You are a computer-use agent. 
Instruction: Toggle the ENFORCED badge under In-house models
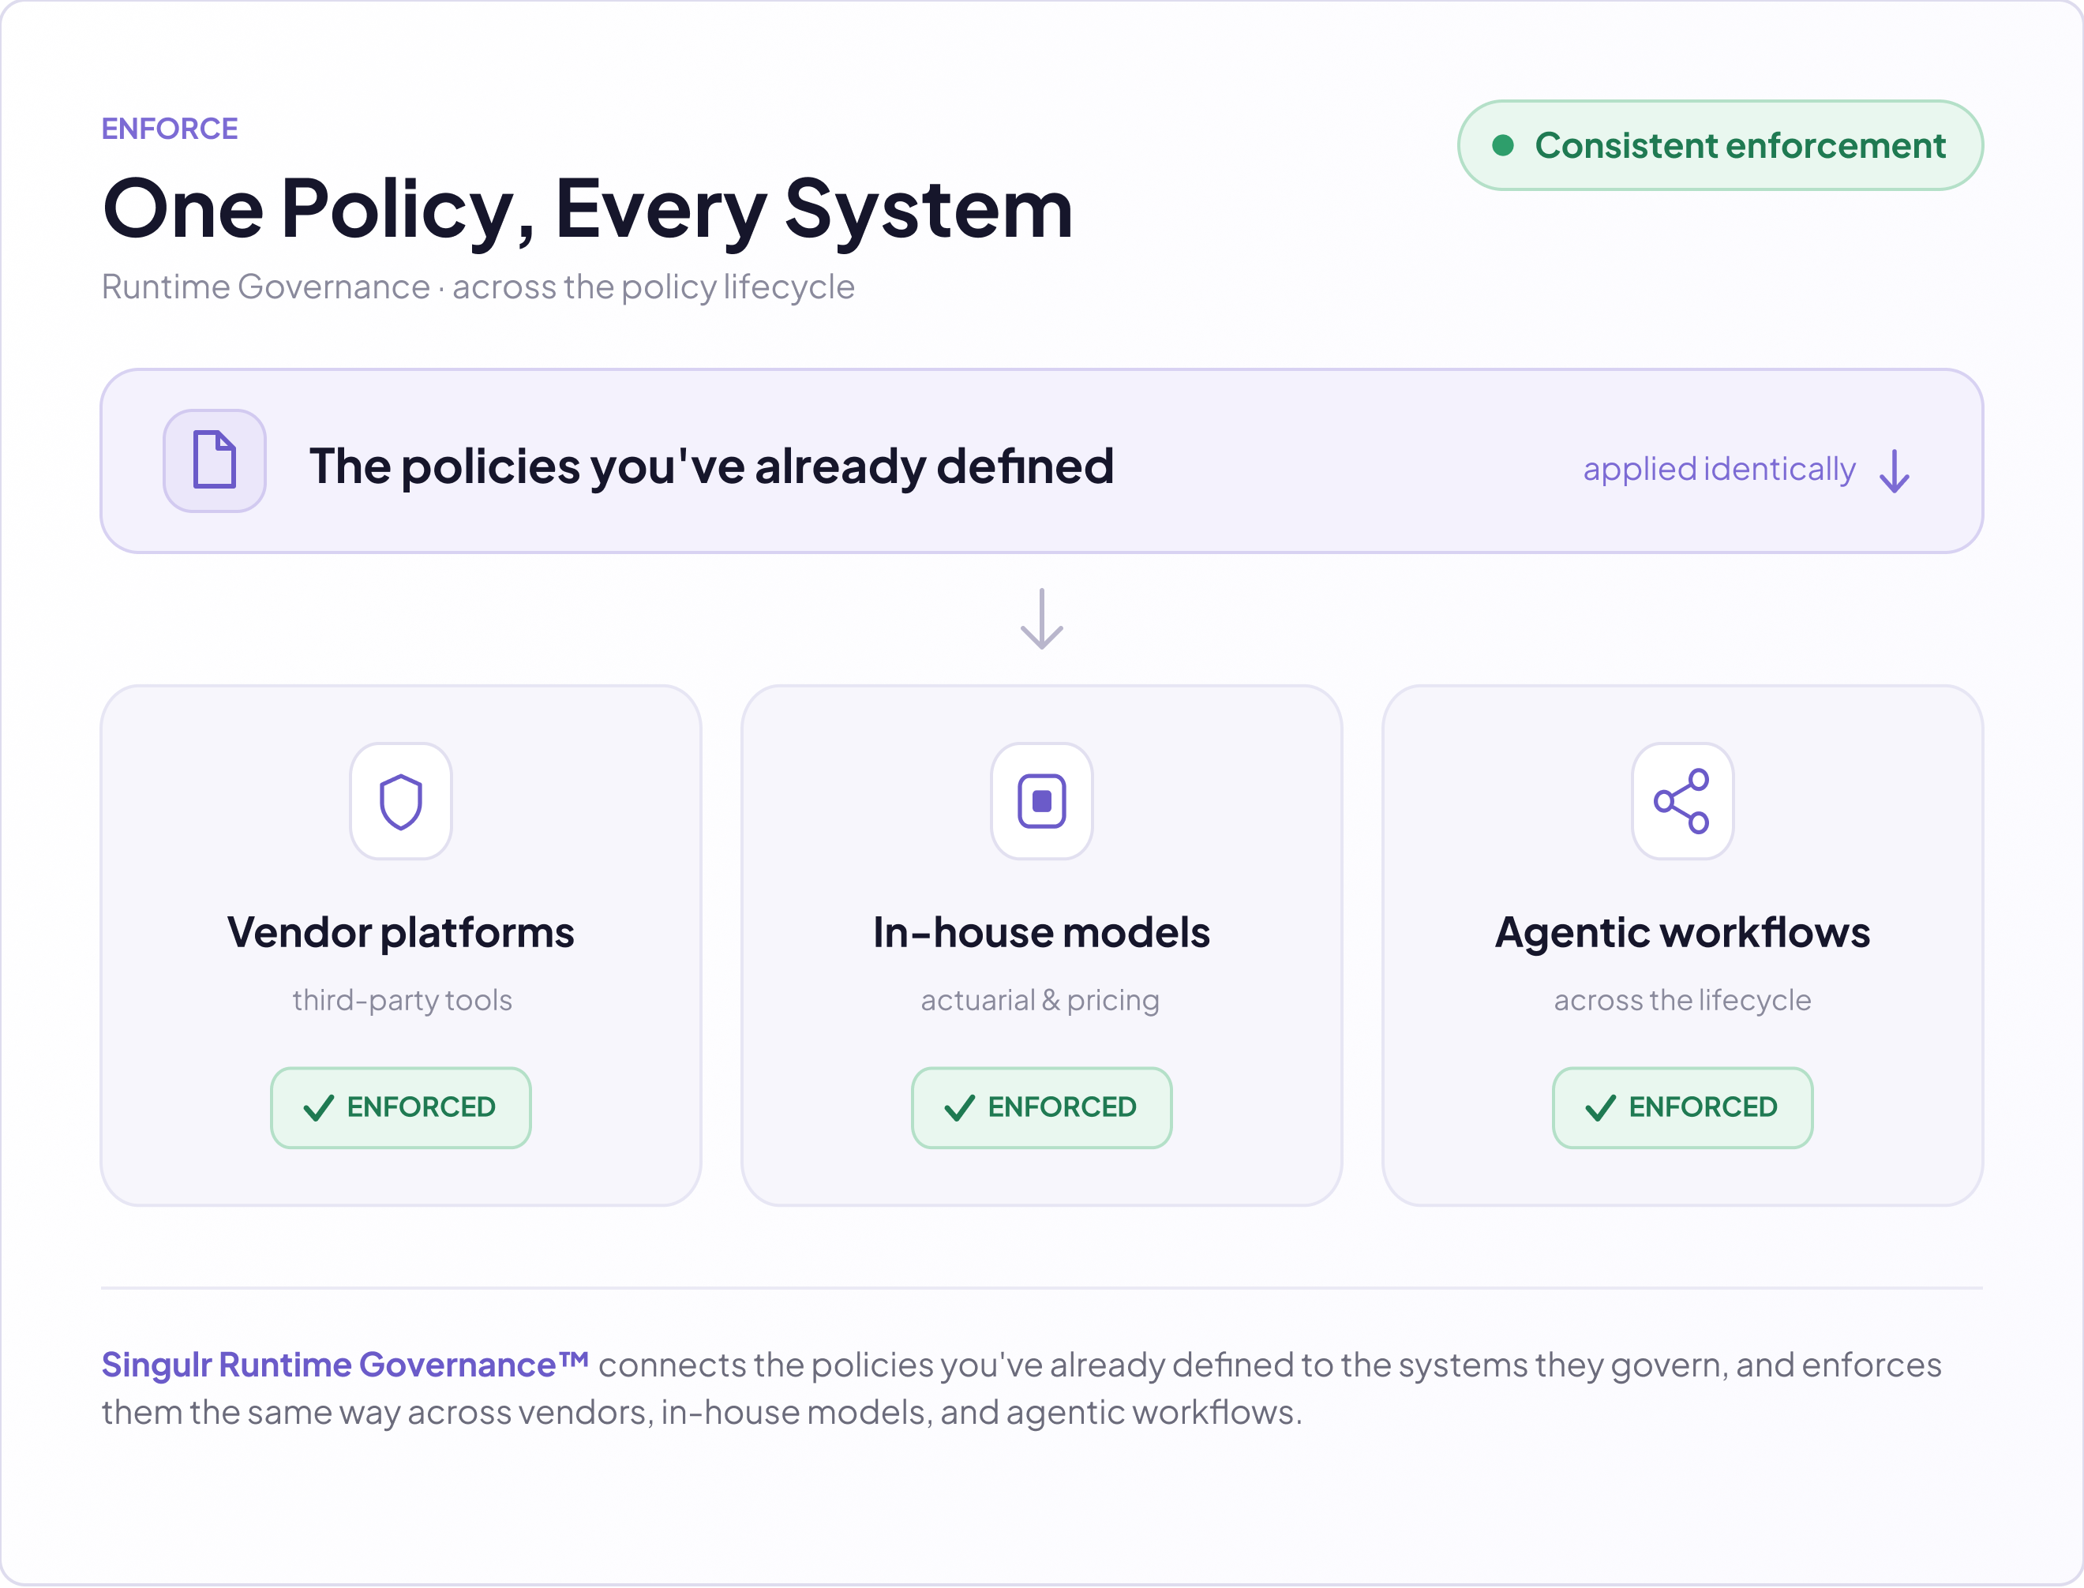pos(1041,1108)
